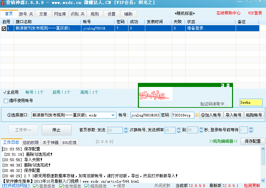Viewport: 266px width, 188px height.
Task: Uncheck the enable checkbox in row 1
Action: pos(4,29)
